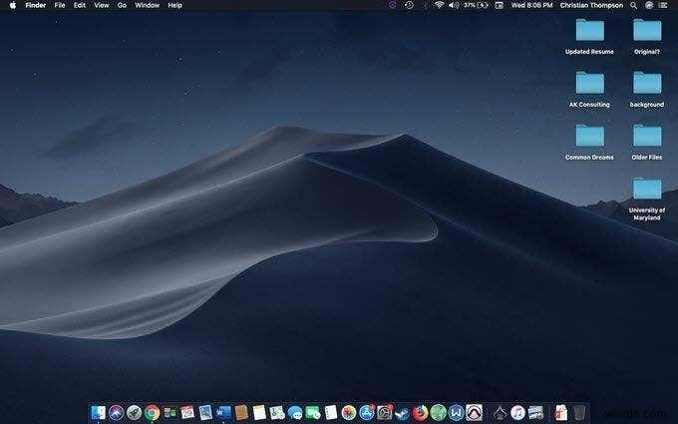The width and height of the screenshot is (678, 424).
Task: Open Spotlight search magnifier in menu bar
Action: coord(633,5)
